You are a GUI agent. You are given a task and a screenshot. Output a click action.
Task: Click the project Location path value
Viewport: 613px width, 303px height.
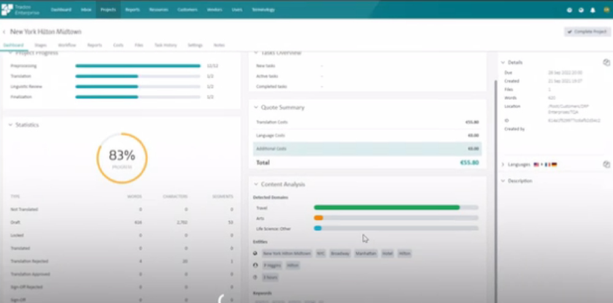click(x=568, y=109)
